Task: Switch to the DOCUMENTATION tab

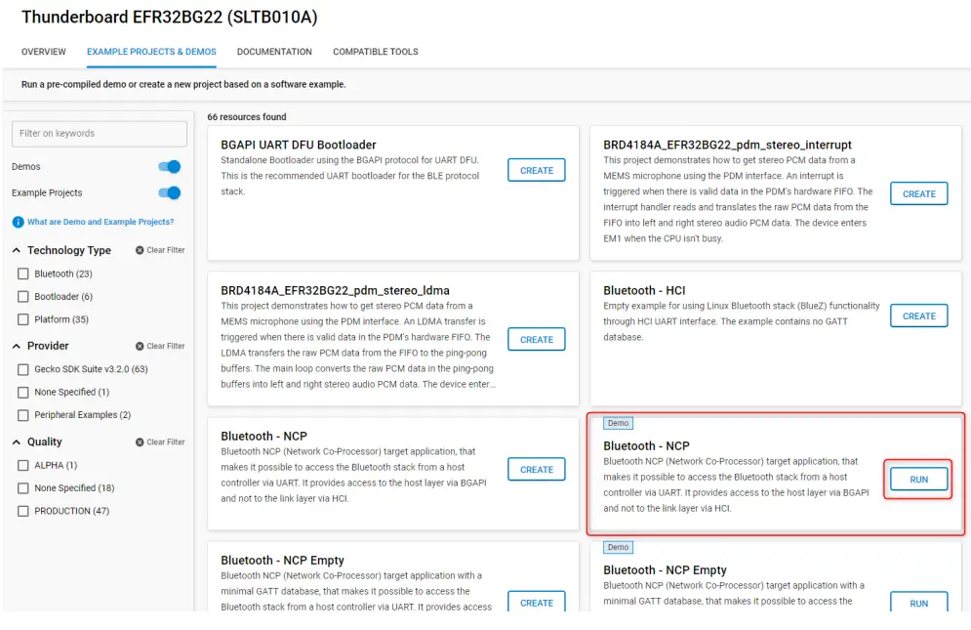Action: [273, 52]
